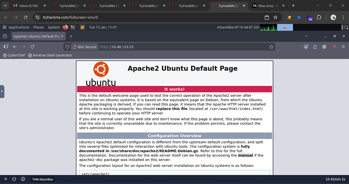The image size is (349, 184).
Task: Open the Places menu
Action: pos(38,27)
